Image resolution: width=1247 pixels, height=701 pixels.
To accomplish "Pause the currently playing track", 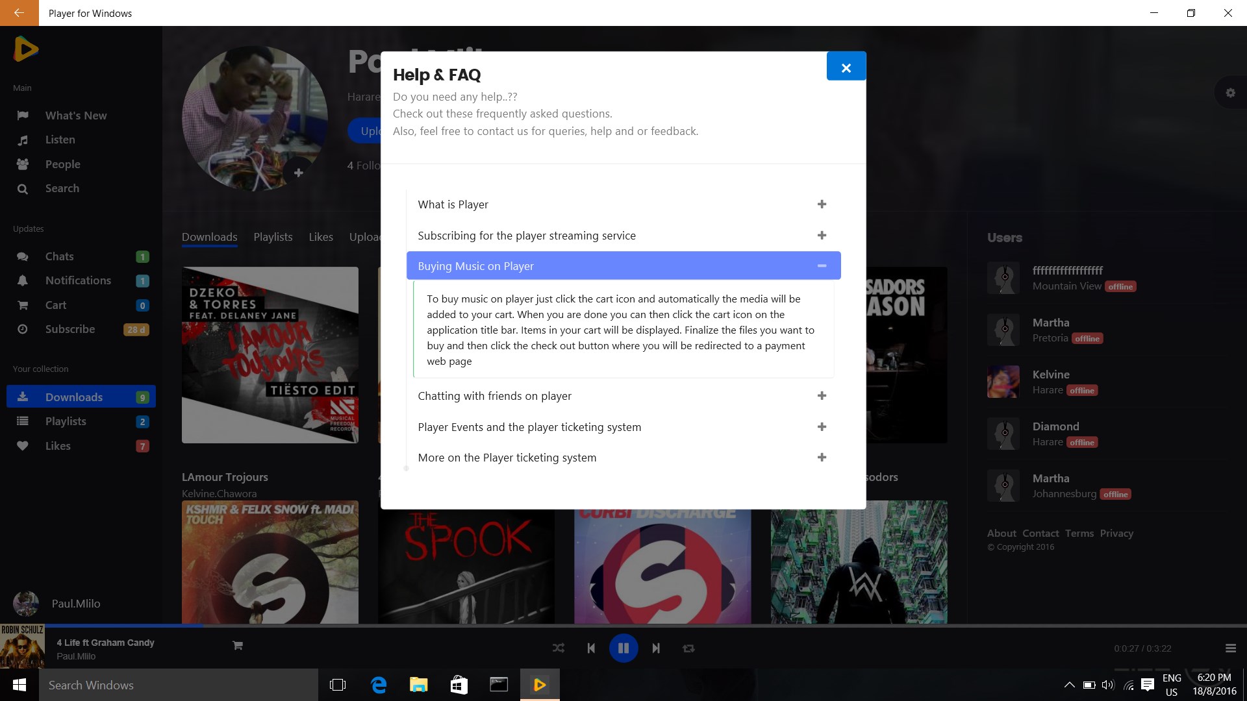I will [x=623, y=648].
